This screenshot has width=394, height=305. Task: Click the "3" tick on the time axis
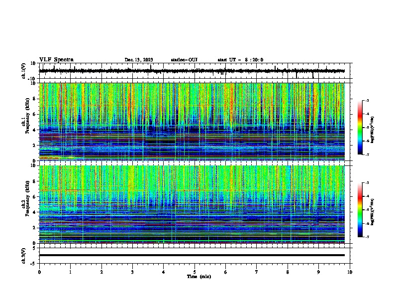(x=132, y=272)
